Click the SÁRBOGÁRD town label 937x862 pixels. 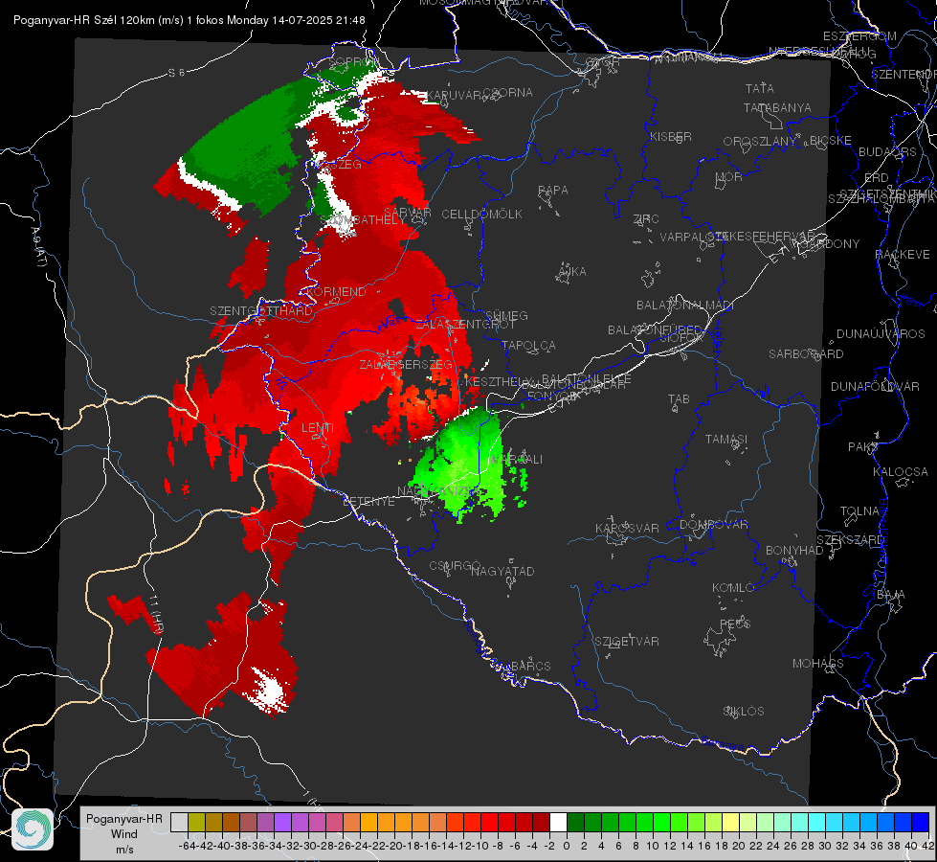tap(806, 354)
